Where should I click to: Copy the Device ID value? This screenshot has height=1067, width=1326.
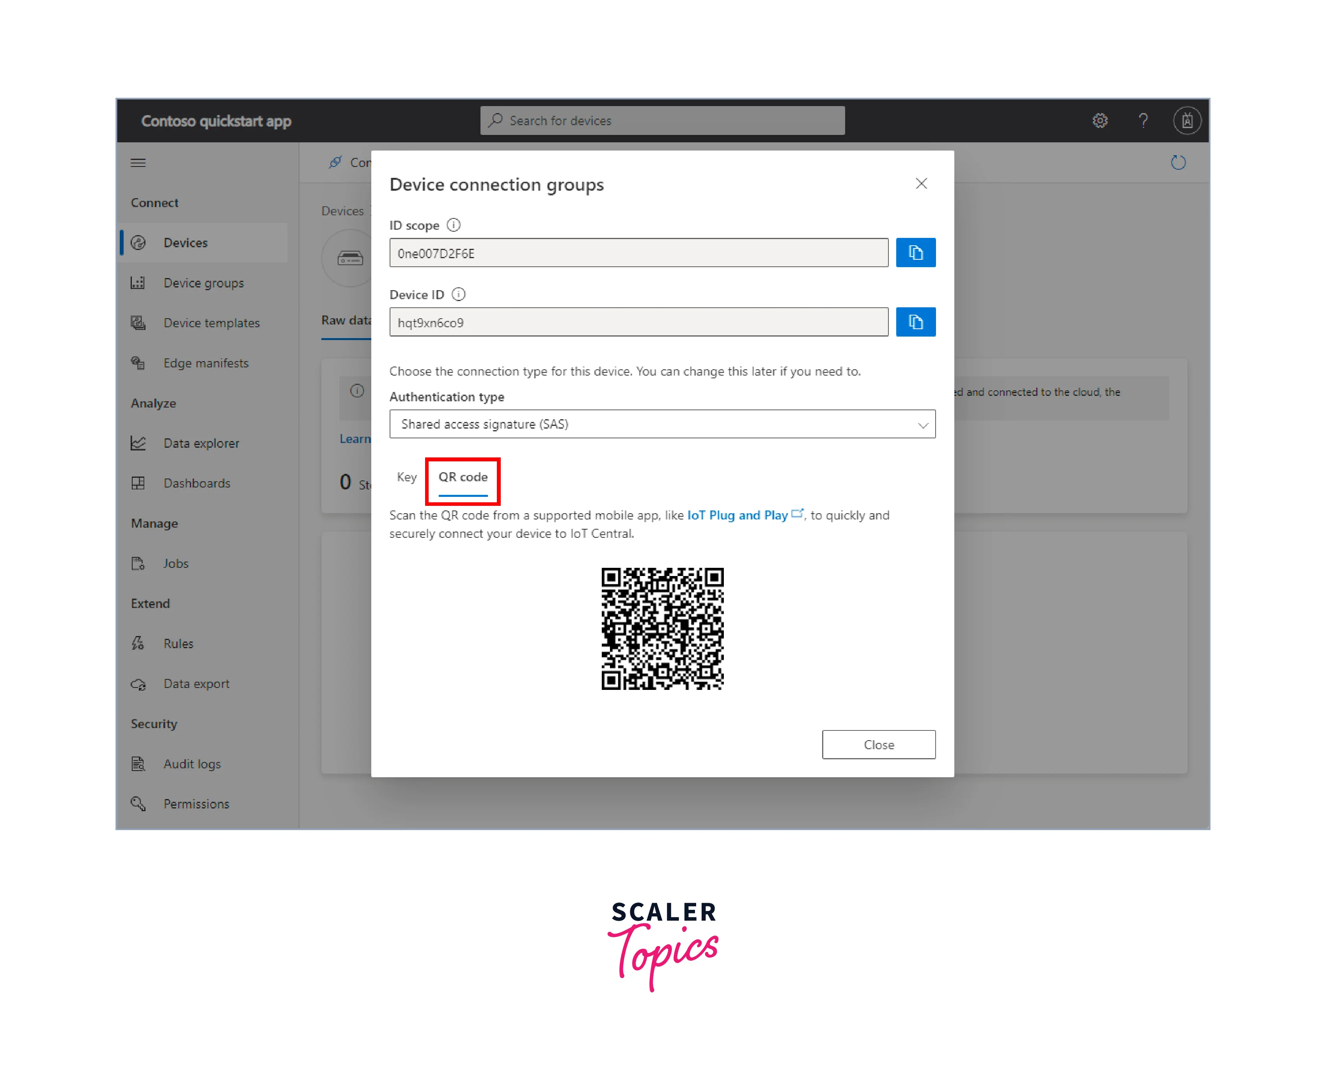(915, 322)
